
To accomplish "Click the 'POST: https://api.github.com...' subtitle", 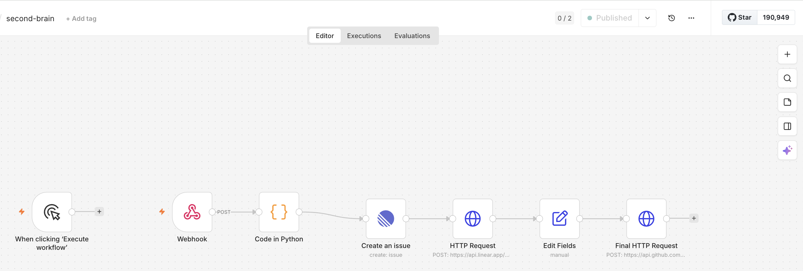I will point(645,255).
